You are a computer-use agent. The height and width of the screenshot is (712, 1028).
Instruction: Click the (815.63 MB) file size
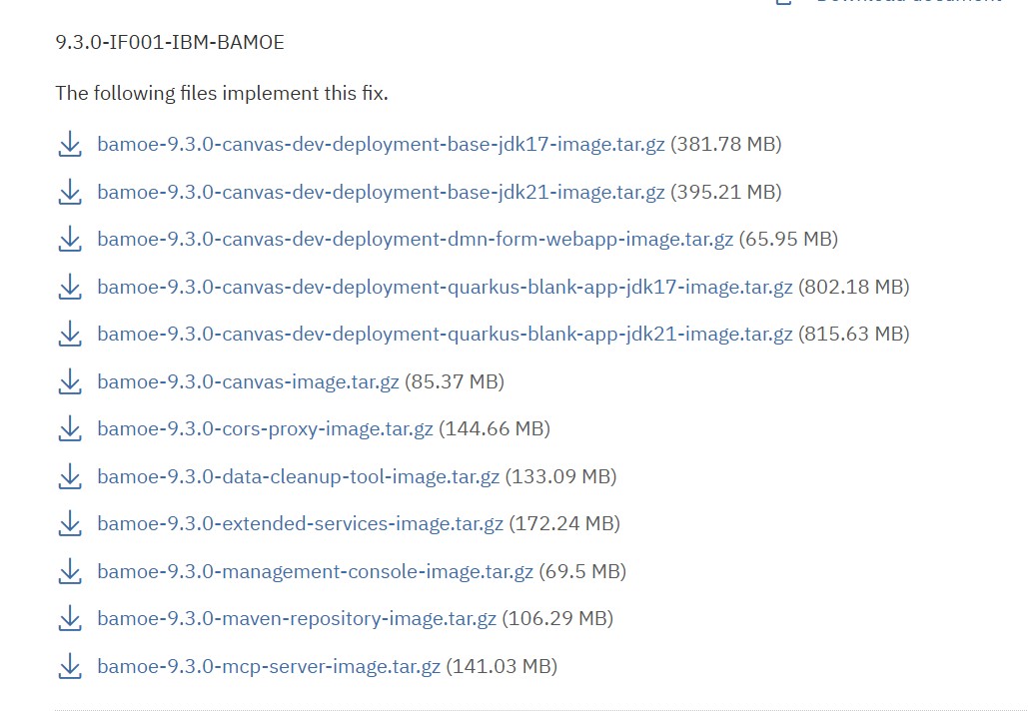pyautogui.click(x=853, y=334)
